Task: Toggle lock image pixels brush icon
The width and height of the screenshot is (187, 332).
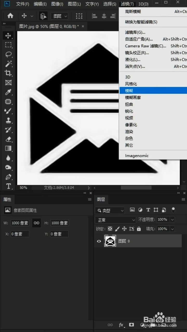Action: coord(117,229)
